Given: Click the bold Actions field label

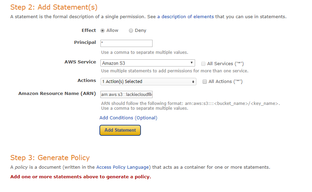Looking at the screenshot, I should (x=87, y=81).
